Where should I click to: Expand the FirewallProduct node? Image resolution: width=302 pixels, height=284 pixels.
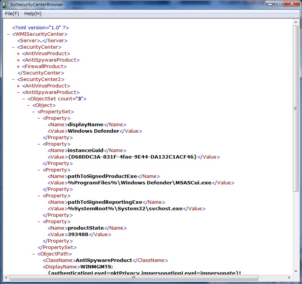point(18,67)
